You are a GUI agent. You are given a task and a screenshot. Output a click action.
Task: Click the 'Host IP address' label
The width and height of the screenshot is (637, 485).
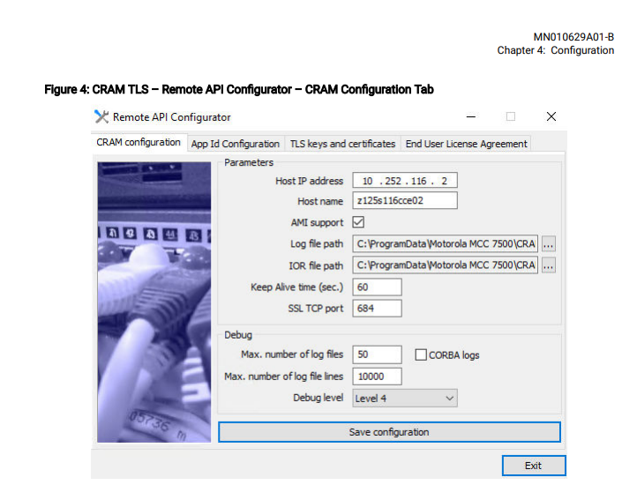click(x=309, y=181)
